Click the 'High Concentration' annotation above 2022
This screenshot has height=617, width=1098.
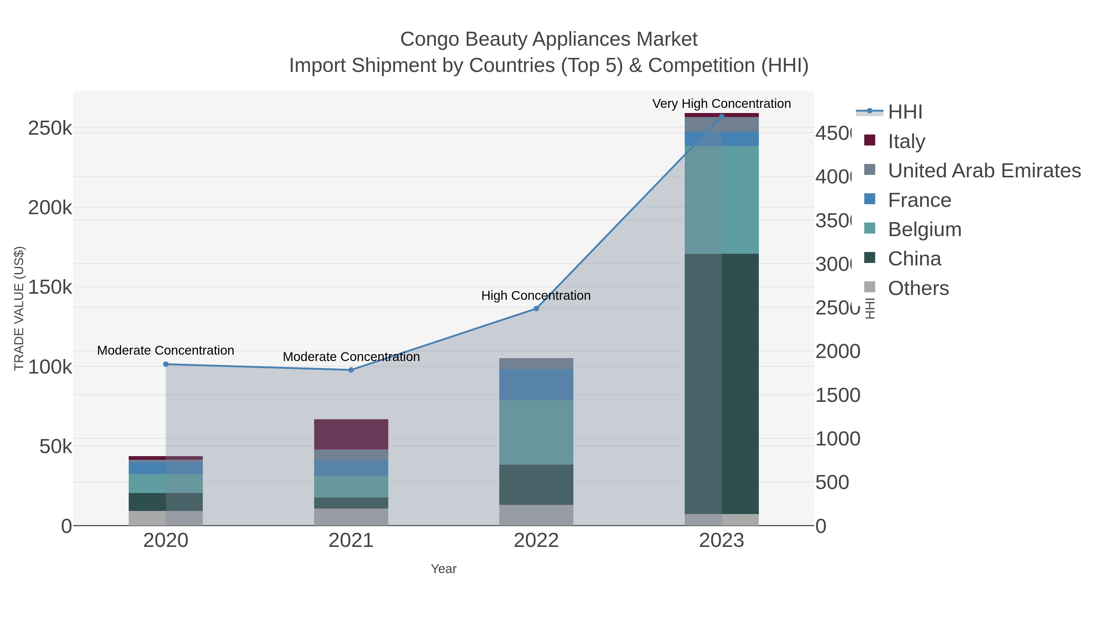click(x=536, y=296)
